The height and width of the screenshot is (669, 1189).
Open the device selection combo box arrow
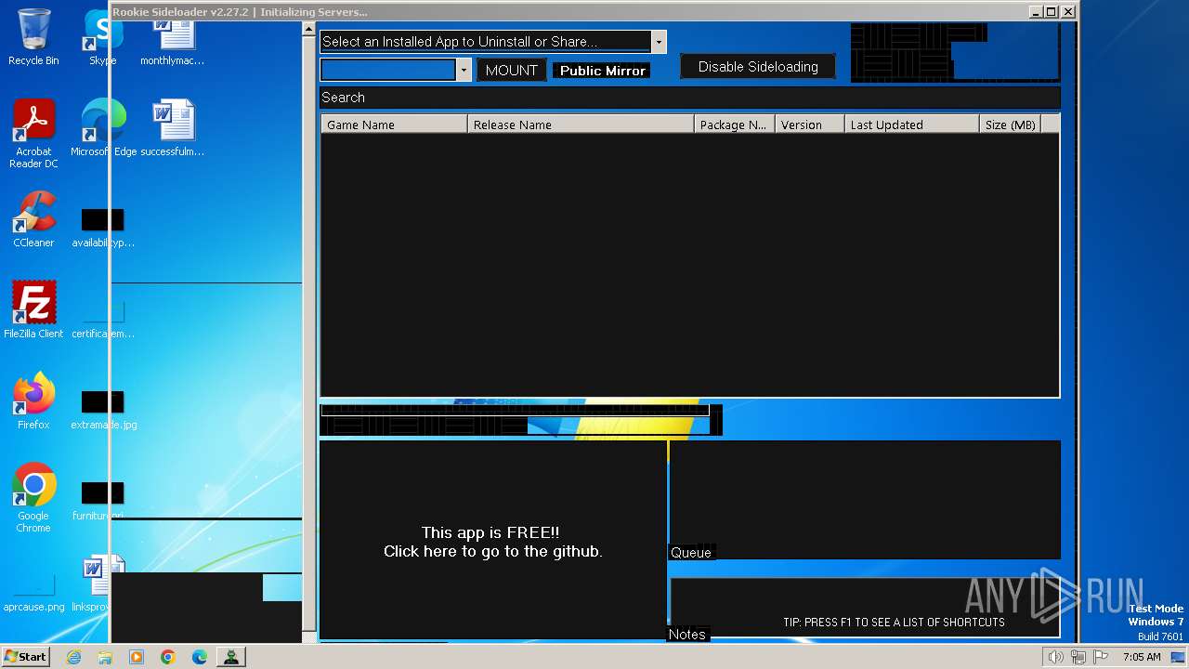(464, 70)
